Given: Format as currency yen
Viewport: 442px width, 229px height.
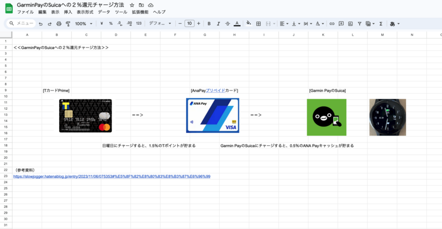Looking at the screenshot, I should (x=102, y=24).
